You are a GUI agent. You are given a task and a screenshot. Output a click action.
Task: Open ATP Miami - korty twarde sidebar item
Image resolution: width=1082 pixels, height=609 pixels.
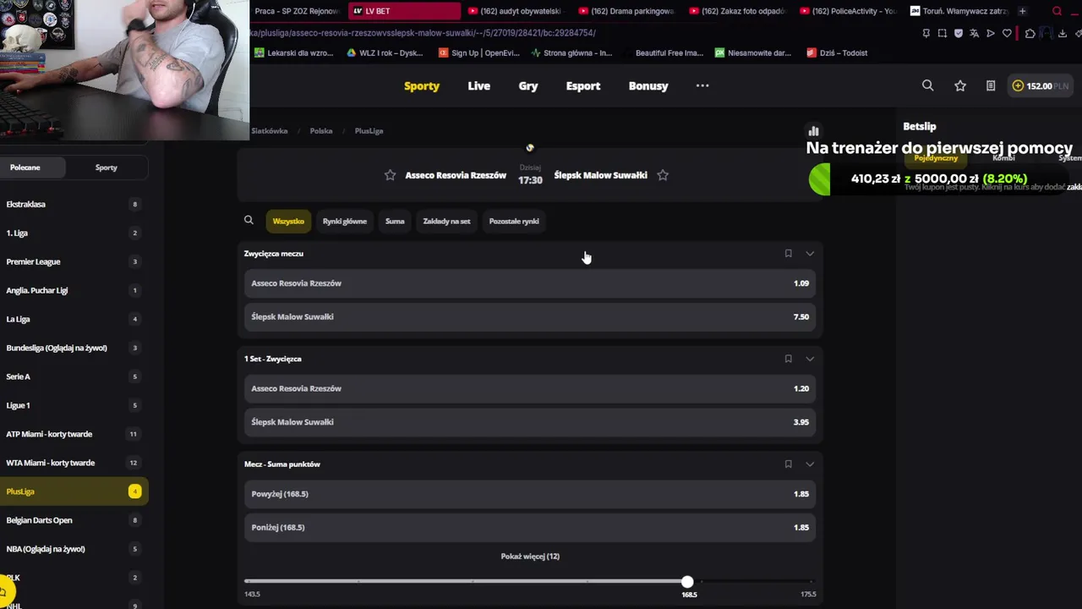coord(74,434)
